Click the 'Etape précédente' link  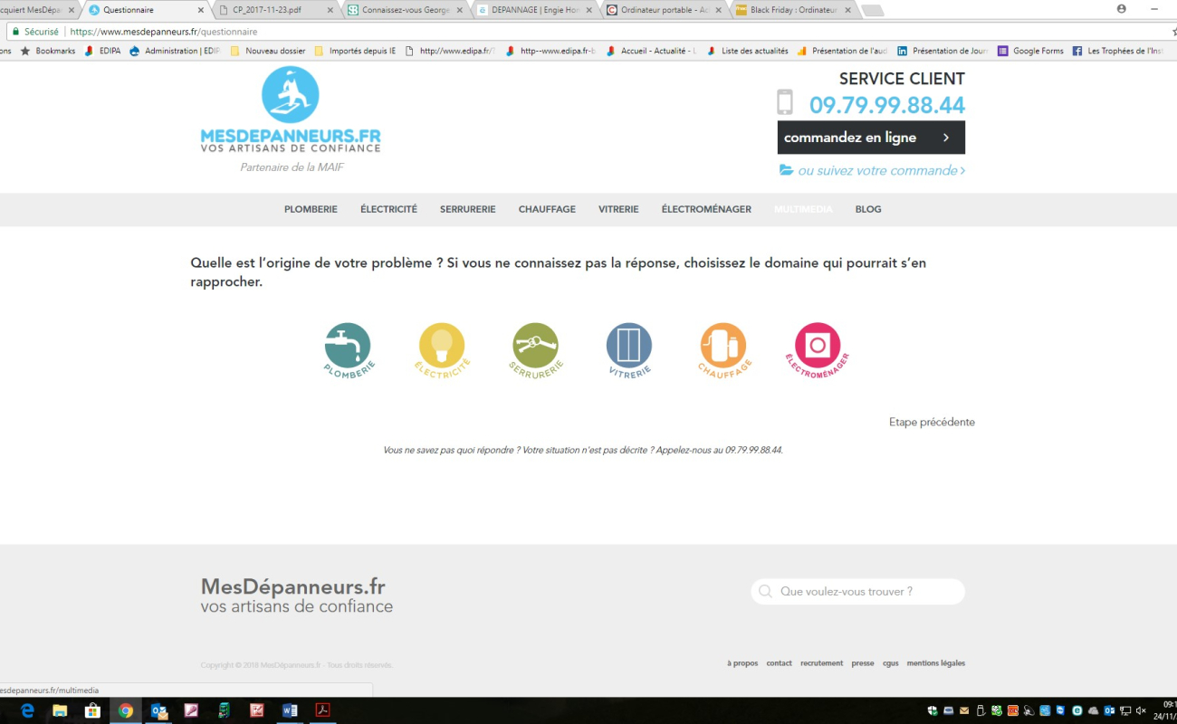[x=932, y=422]
